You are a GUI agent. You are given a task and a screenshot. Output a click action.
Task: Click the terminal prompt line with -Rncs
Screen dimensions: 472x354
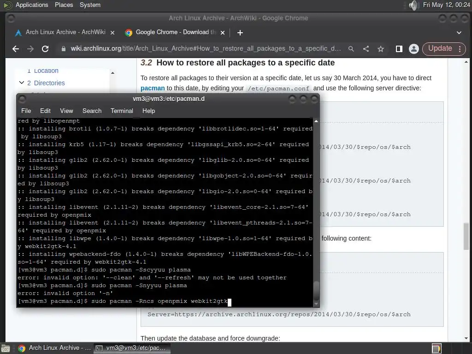124,301
